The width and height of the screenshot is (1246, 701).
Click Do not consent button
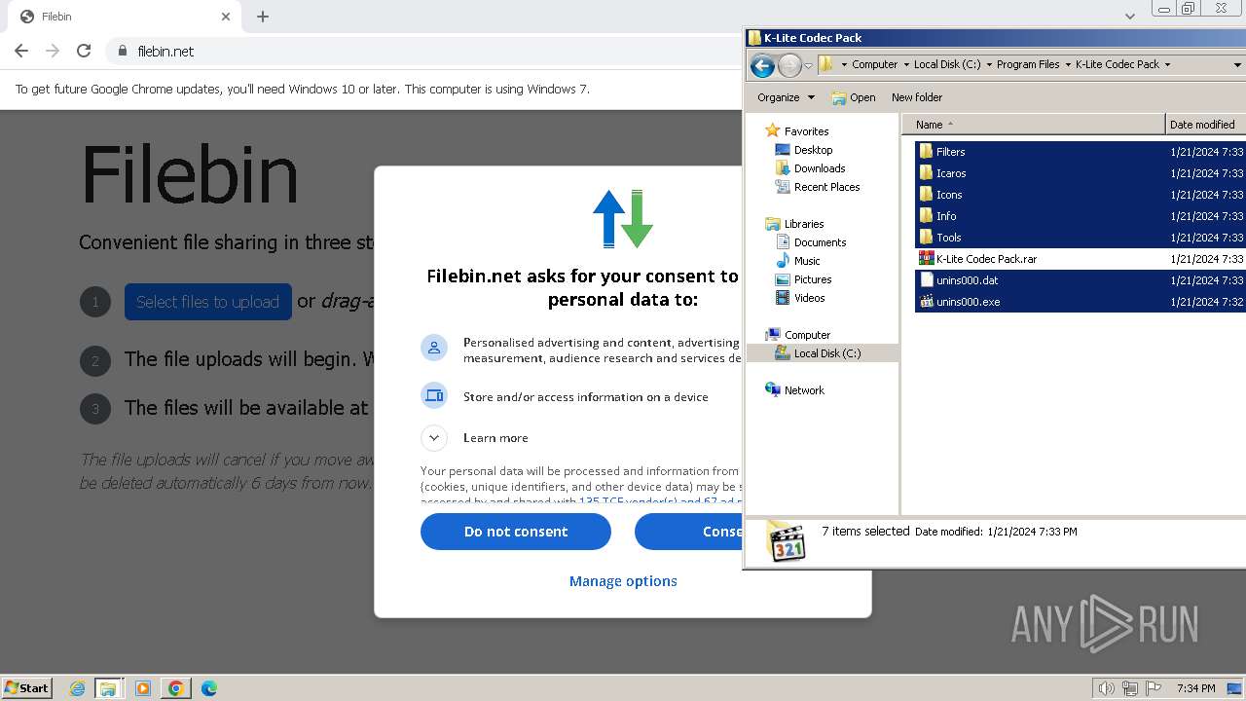516,532
